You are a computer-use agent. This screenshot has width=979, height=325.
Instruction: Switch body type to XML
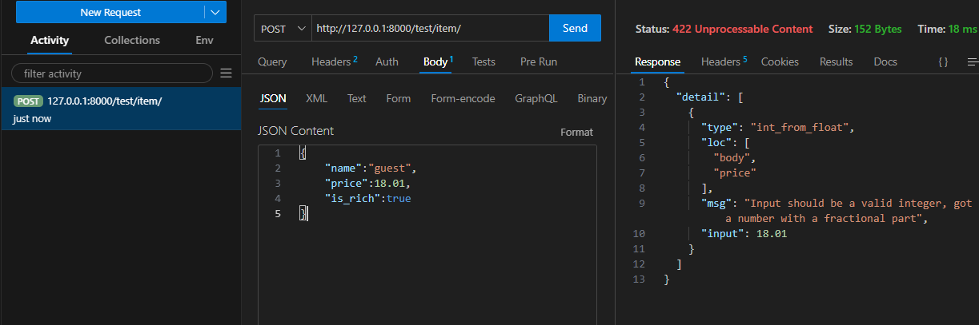click(x=316, y=99)
